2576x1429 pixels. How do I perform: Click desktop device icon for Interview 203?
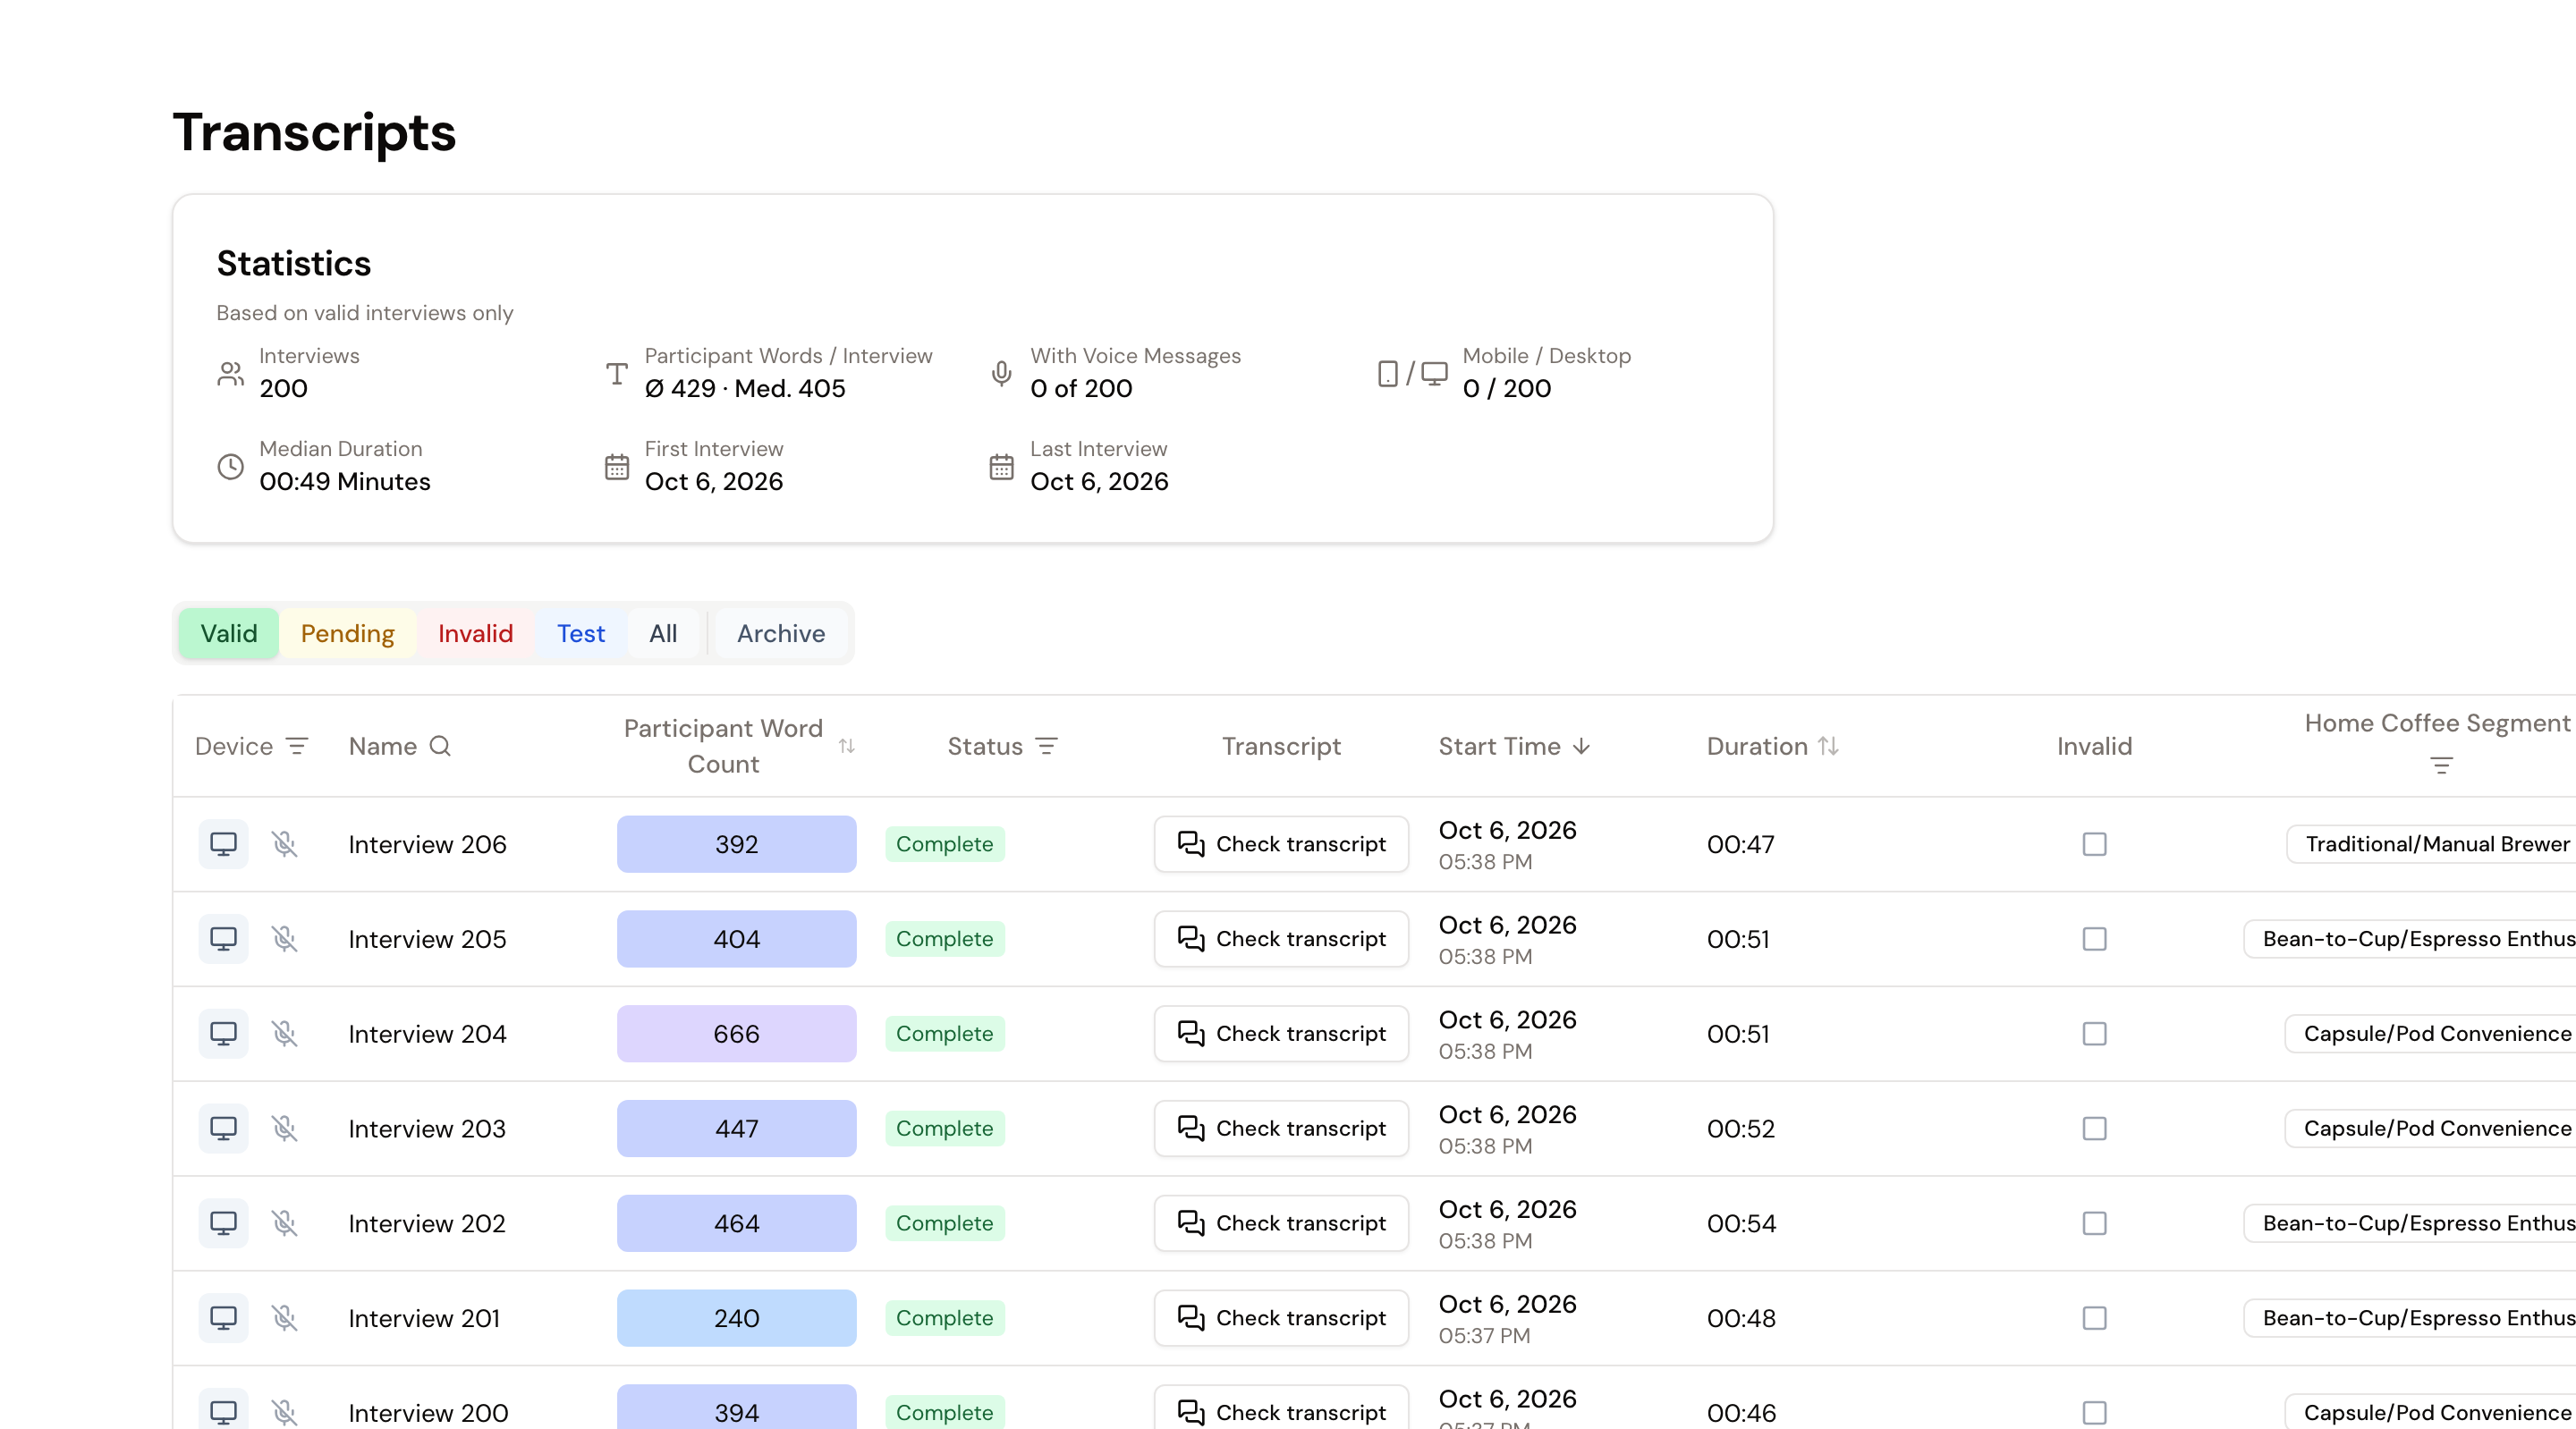click(x=223, y=1128)
